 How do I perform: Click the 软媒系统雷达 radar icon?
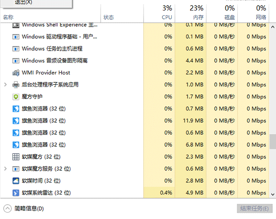point(16,193)
